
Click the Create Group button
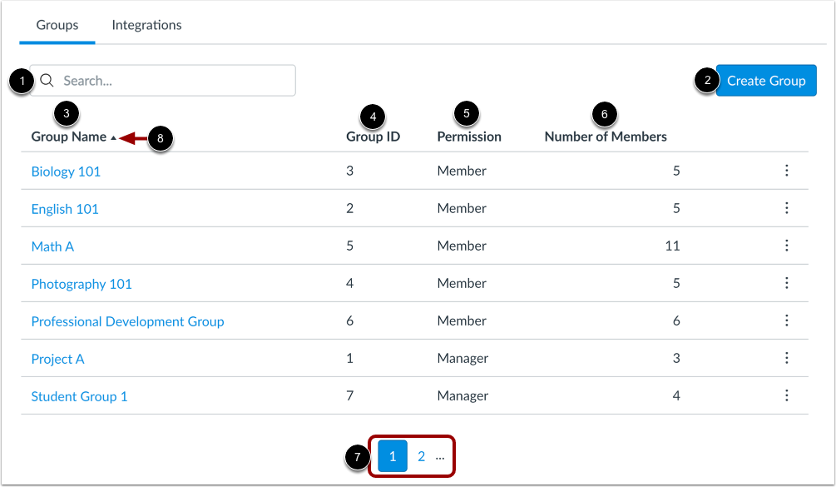coord(765,80)
